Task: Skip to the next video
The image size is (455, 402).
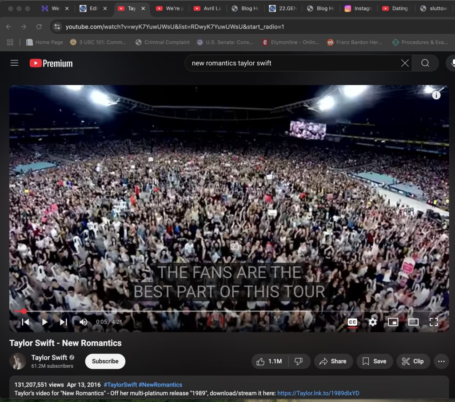Action: (x=64, y=322)
